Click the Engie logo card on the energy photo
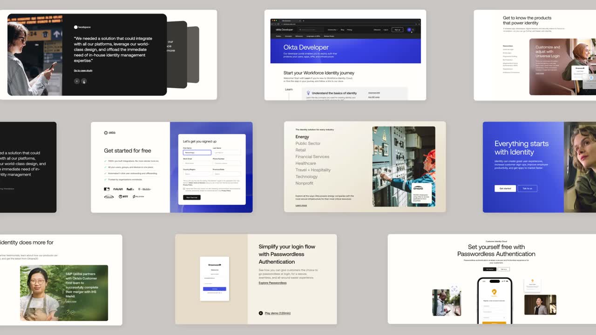 [421, 193]
